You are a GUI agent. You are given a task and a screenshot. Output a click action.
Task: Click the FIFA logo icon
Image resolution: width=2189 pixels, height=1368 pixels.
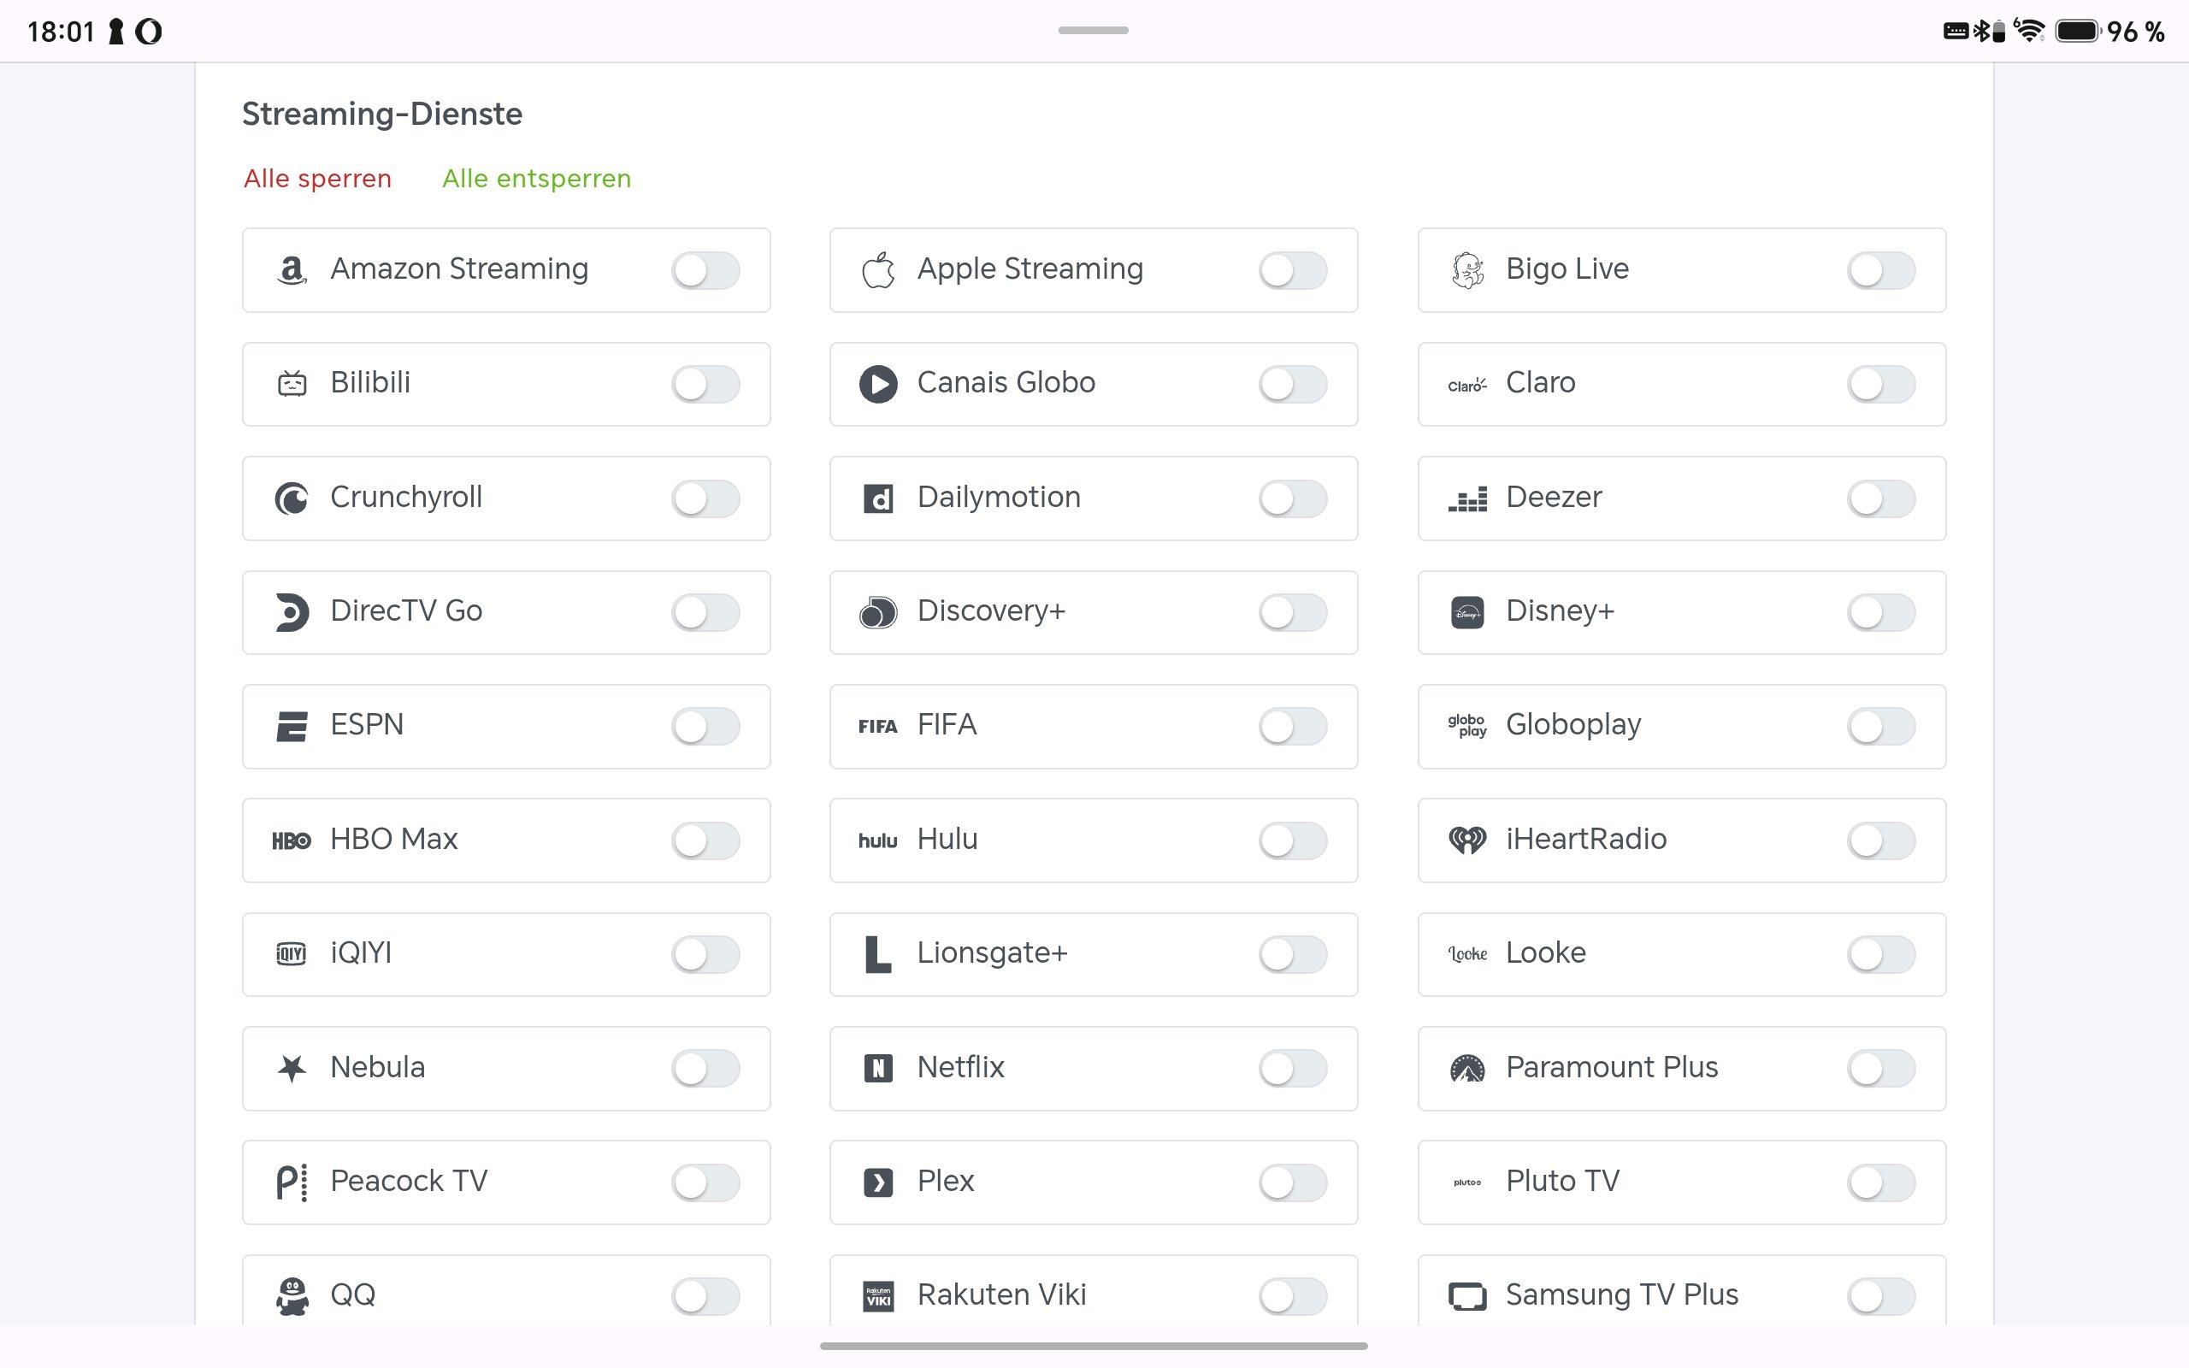tap(878, 727)
